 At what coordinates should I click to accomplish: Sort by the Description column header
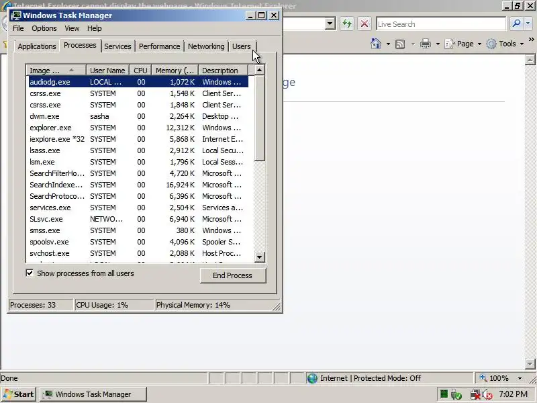click(223, 71)
